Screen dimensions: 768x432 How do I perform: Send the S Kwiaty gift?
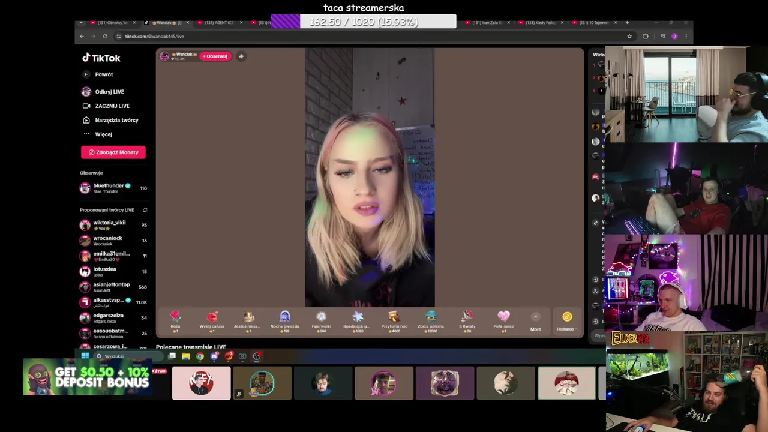click(467, 321)
